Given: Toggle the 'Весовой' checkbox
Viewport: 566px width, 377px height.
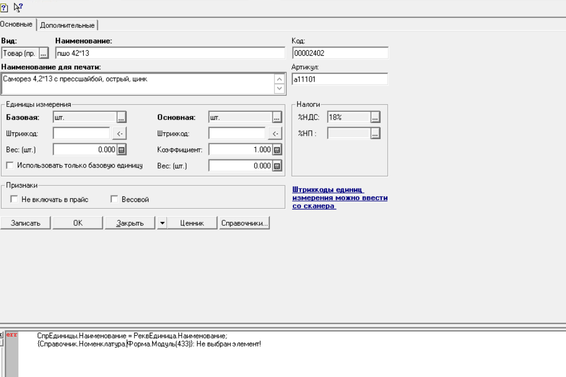Looking at the screenshot, I should [114, 199].
